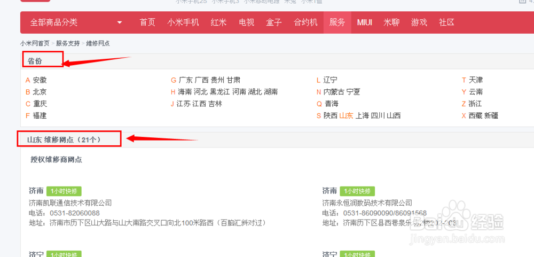
Task: Click 盒子 in the navigation bar
Action: tap(274, 22)
